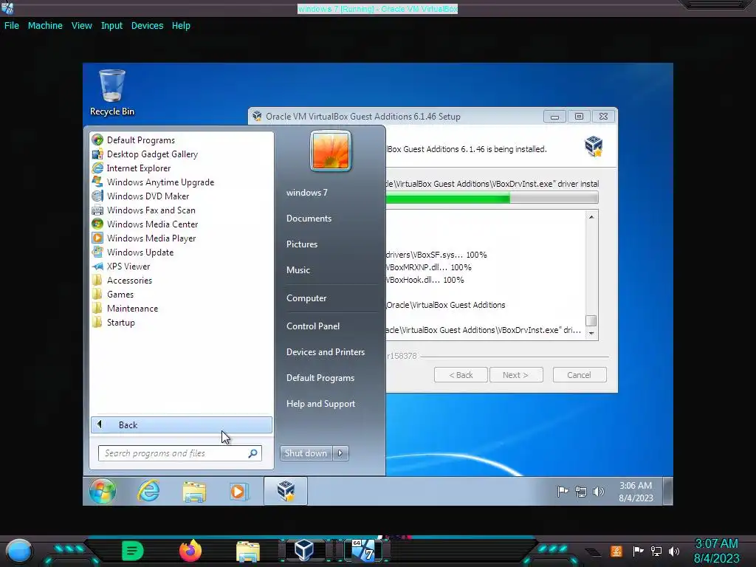Open File Explorer on the host taskbar

tap(248, 551)
